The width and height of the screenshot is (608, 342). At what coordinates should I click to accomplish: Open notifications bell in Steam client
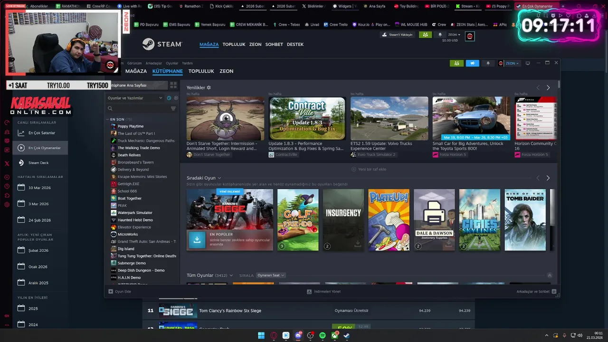pos(488,63)
